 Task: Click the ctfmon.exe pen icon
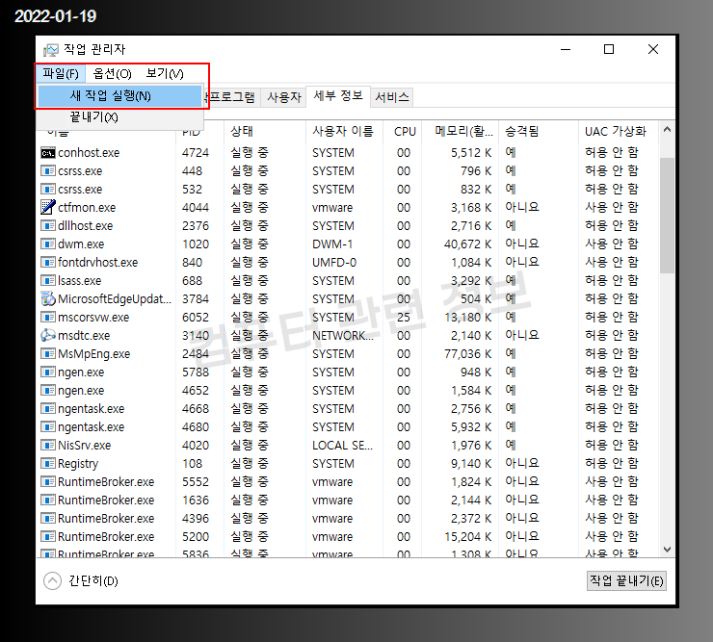(48, 207)
